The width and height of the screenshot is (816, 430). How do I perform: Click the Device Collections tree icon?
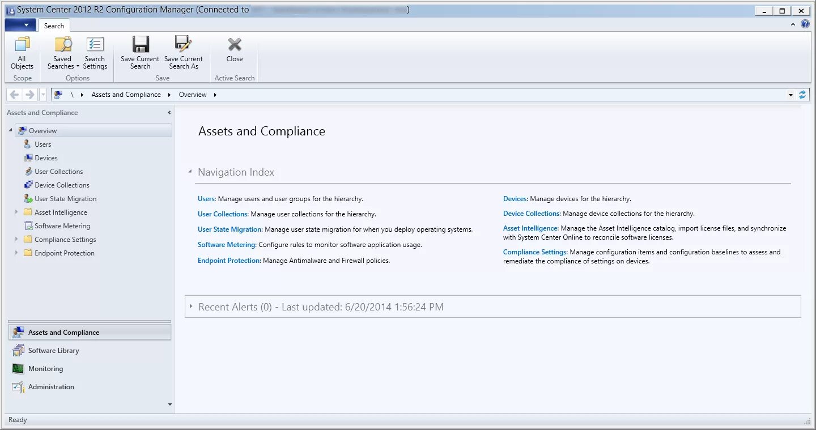coord(28,185)
